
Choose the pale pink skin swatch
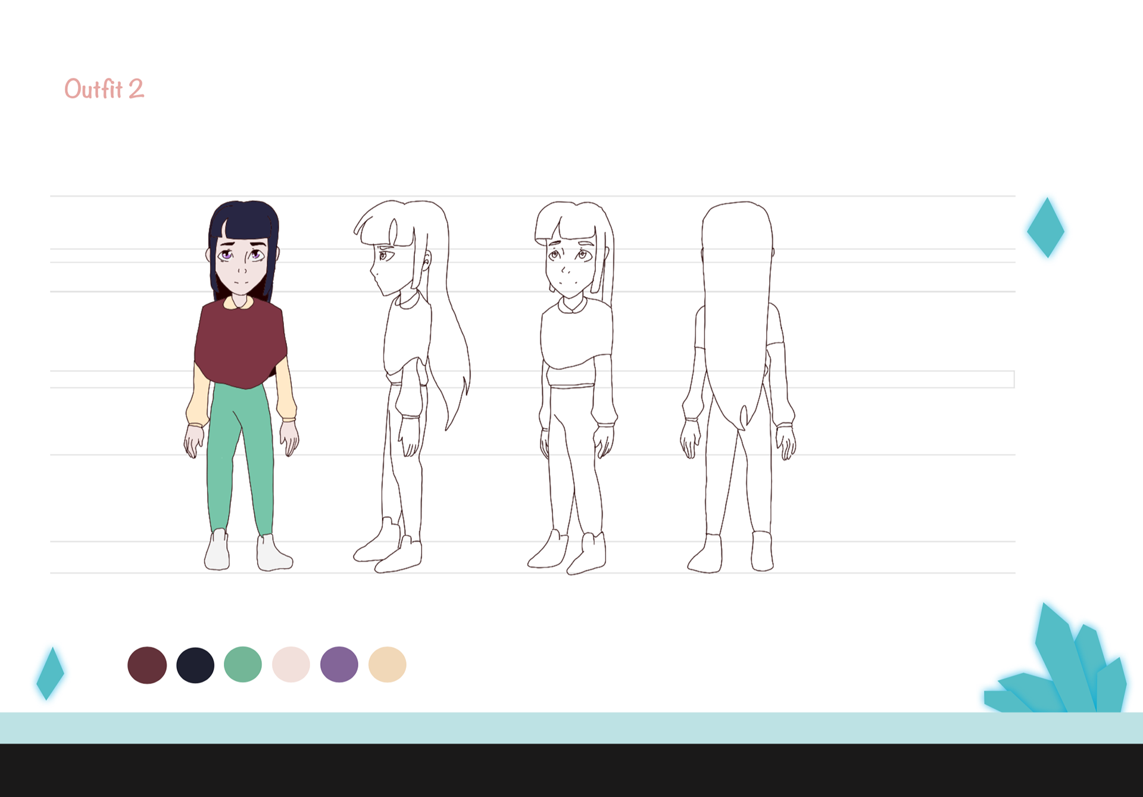(291, 664)
